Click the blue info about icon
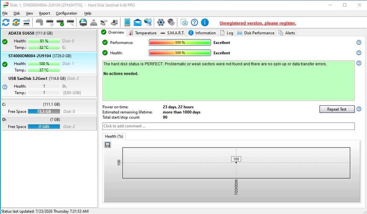 (x=205, y=22)
